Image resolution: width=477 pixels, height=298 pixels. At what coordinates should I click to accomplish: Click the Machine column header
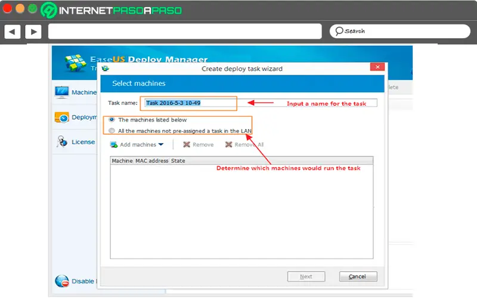coord(122,160)
